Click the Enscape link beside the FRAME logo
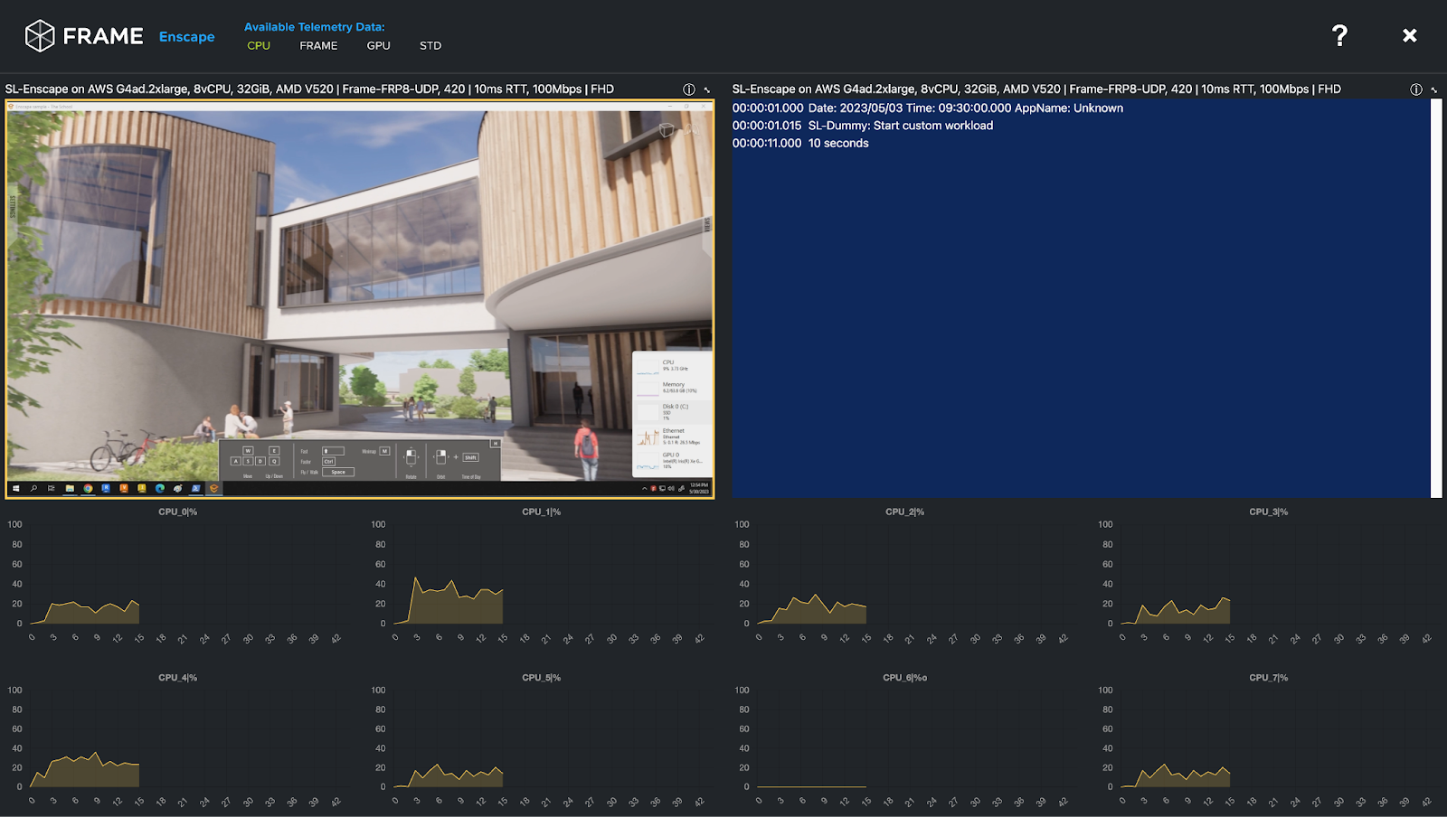This screenshot has height=817, width=1447. pos(187,36)
